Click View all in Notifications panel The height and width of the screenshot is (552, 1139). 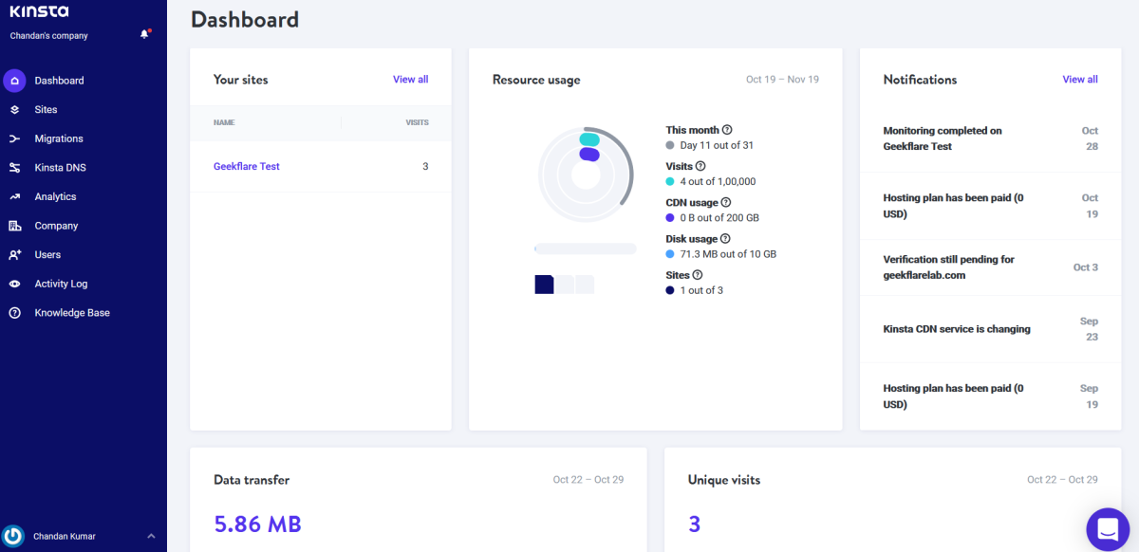[x=1080, y=79]
